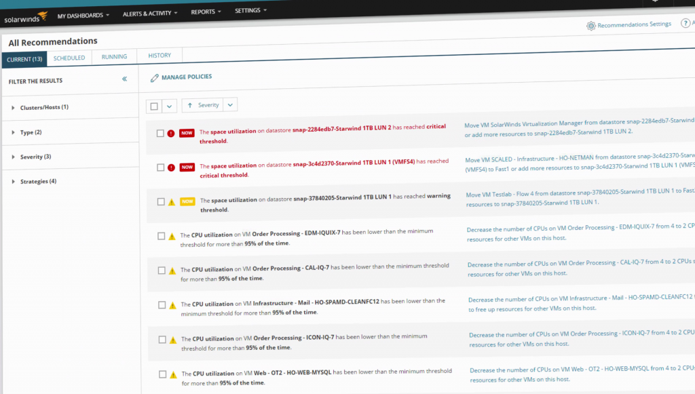Switch to the Running tab
The height and width of the screenshot is (394, 695).
[114, 57]
